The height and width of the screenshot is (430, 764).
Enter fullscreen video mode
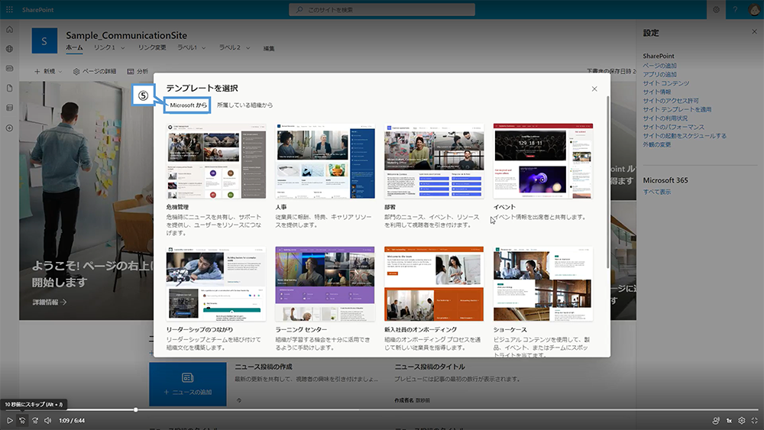(x=754, y=420)
